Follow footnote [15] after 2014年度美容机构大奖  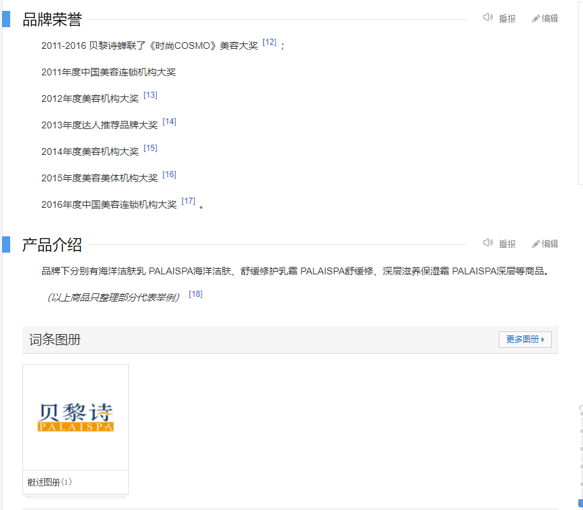150,148
